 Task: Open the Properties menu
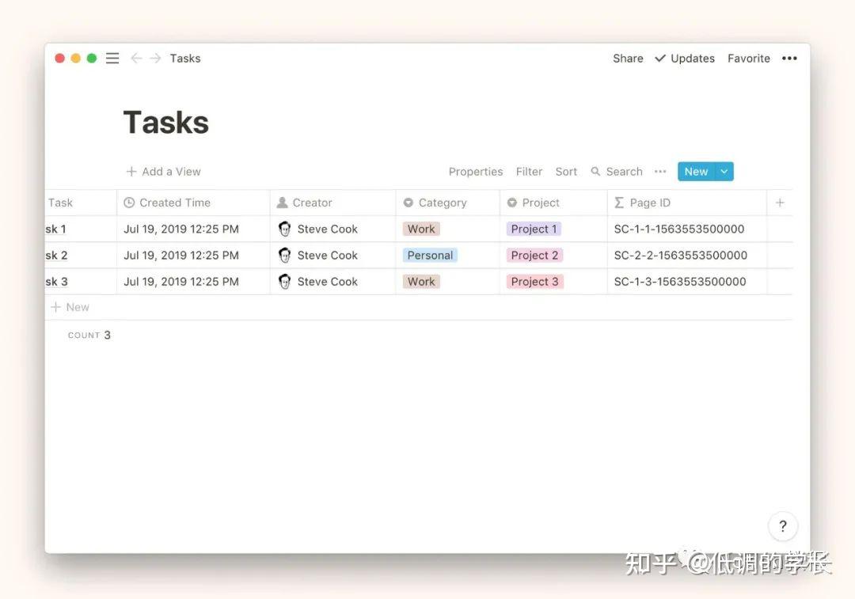click(476, 172)
